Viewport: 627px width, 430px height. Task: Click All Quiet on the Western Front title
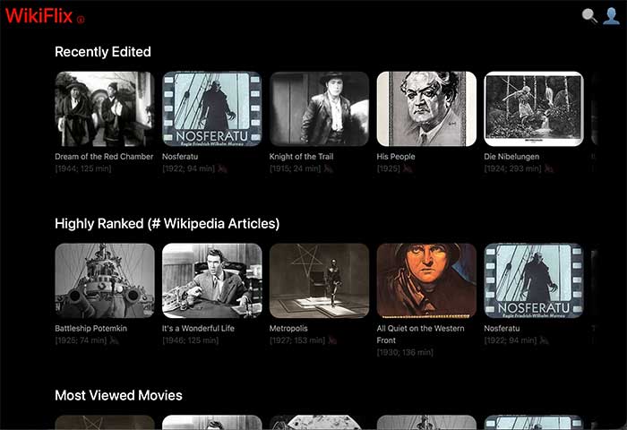421,334
